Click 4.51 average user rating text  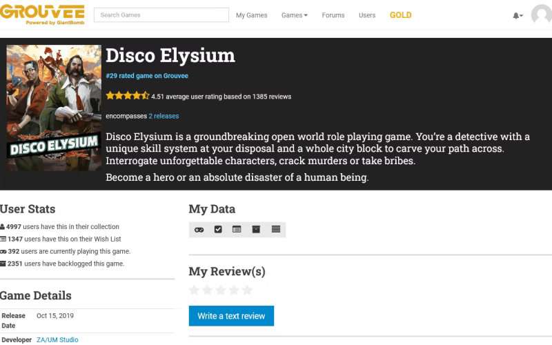[221, 97]
